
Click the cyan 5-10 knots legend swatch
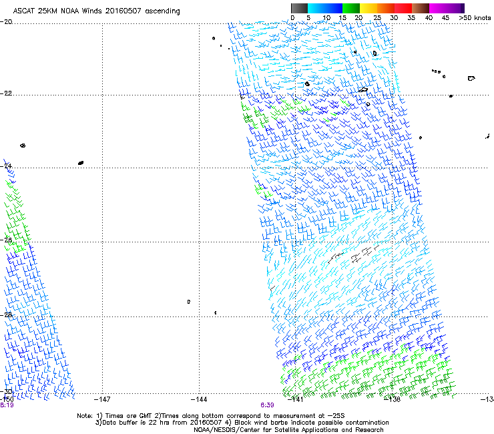click(316, 8)
